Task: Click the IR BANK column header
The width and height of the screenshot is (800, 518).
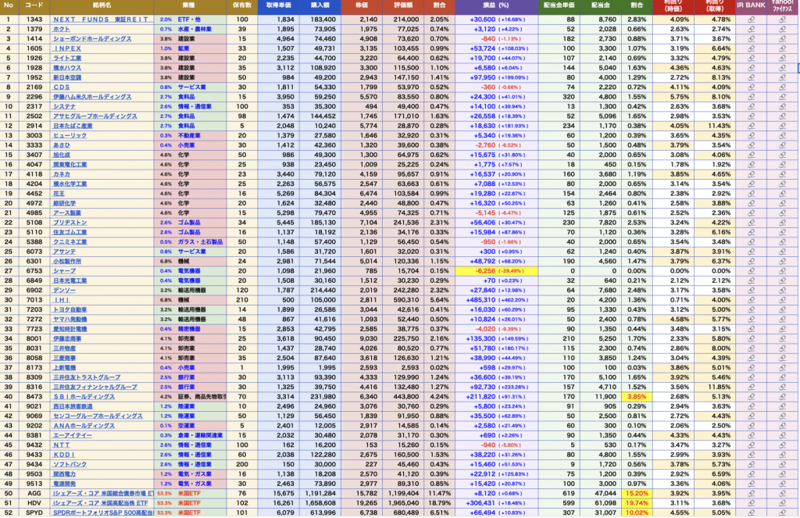Action: coord(751,5)
